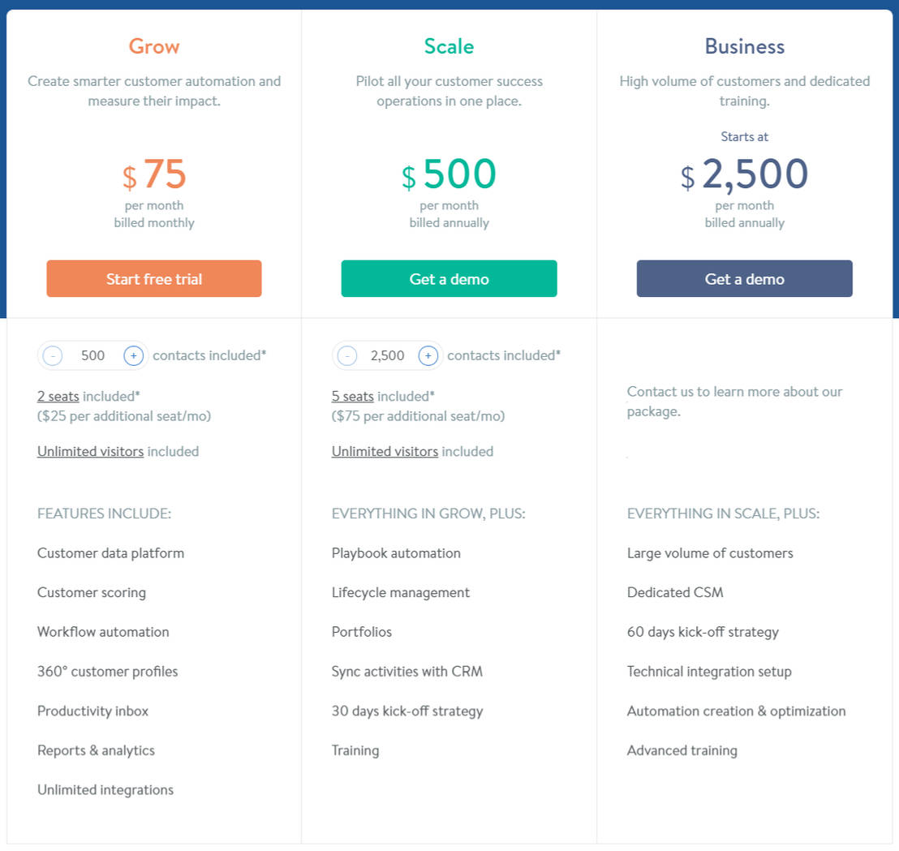899x851 pixels.
Task: Get a demo of the Business plan
Action: [x=744, y=277]
